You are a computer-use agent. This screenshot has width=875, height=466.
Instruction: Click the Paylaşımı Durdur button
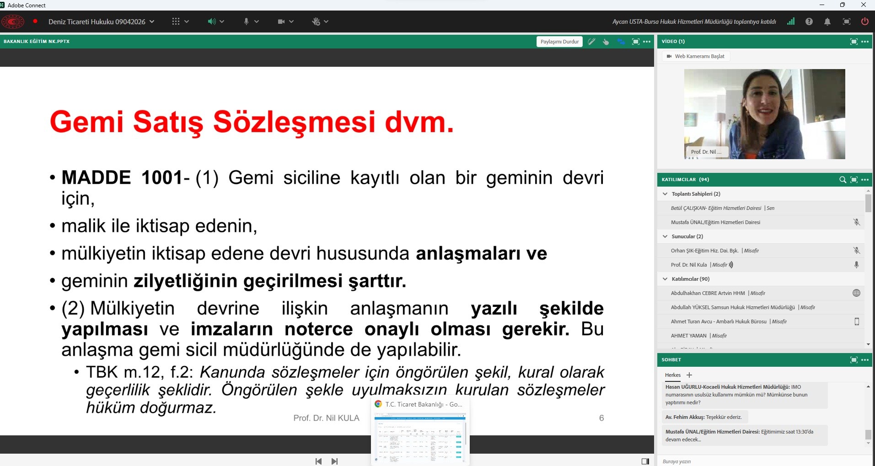click(x=559, y=42)
